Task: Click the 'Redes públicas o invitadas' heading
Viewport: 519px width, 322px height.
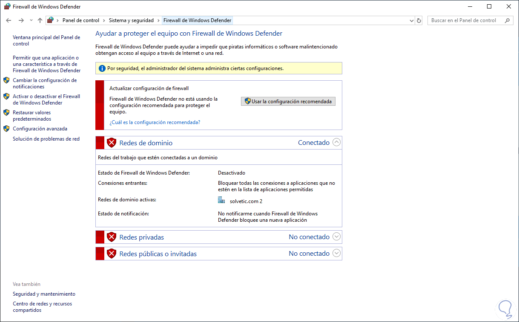Action: [x=158, y=254]
